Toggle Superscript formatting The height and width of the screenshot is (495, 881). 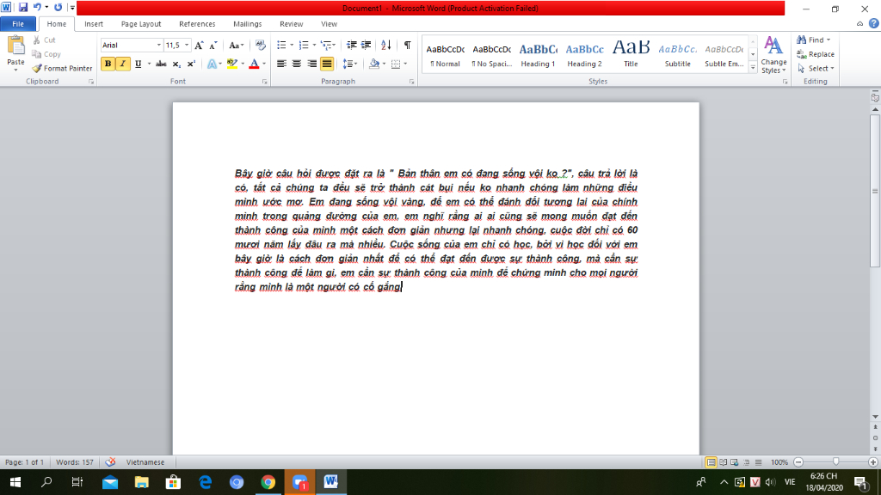191,64
